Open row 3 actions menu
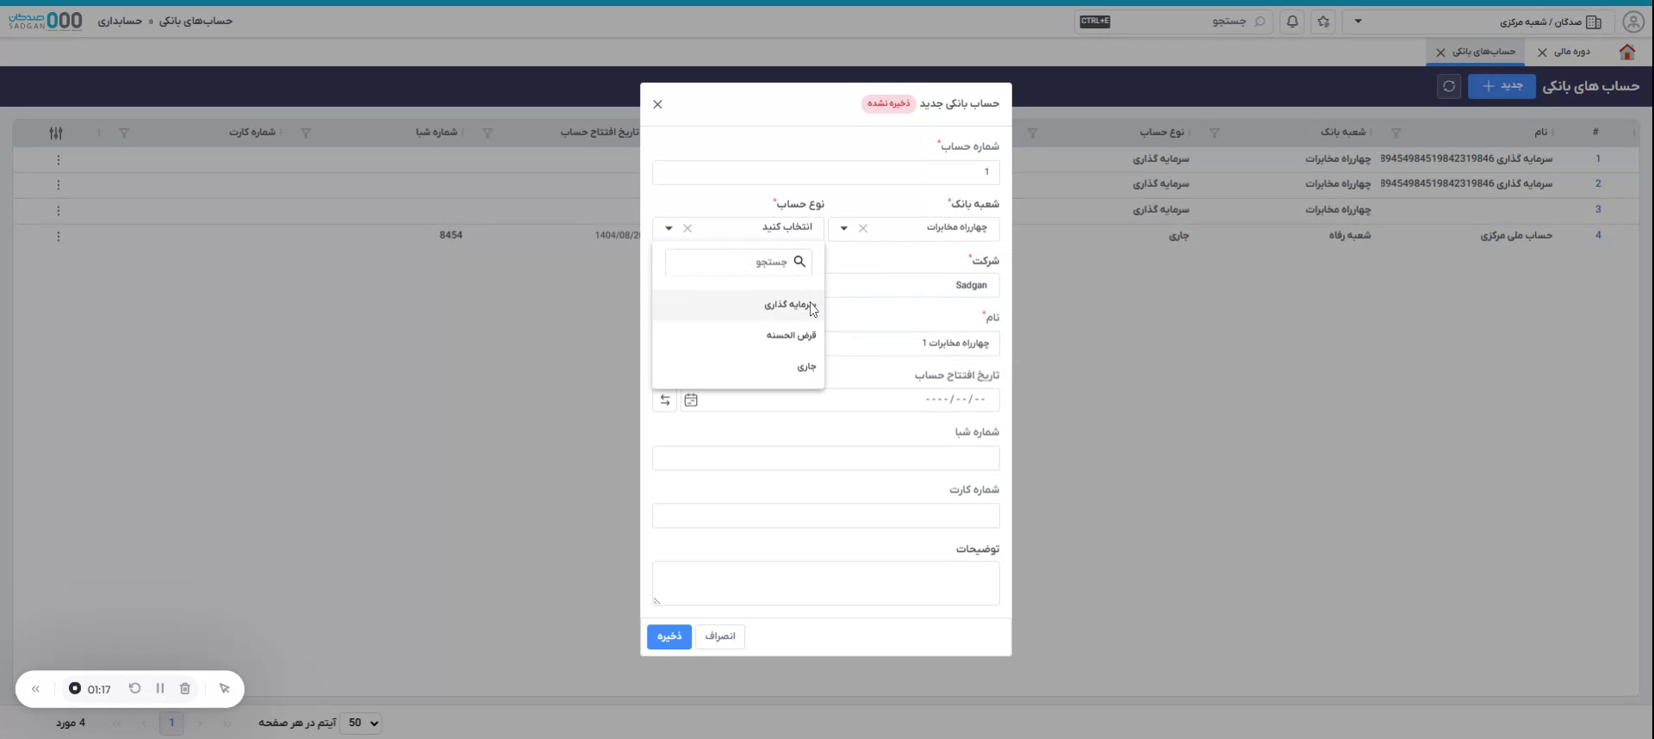This screenshot has width=1654, height=739. tap(59, 211)
